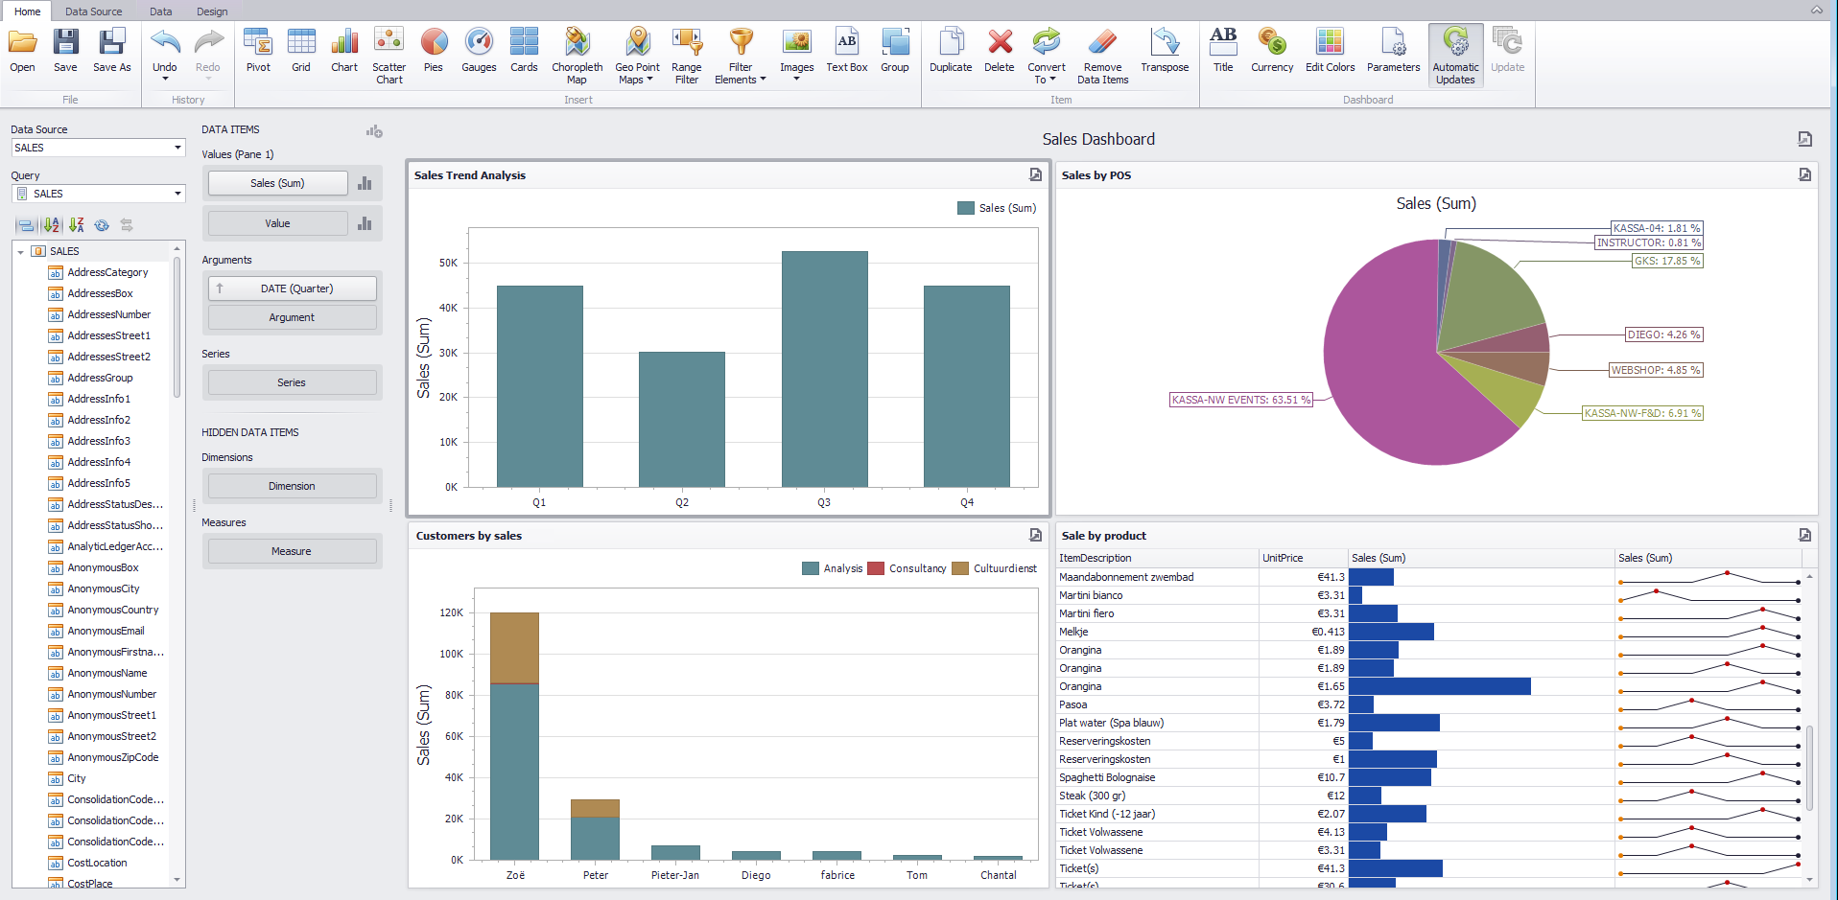Image resolution: width=1838 pixels, height=900 pixels.
Task: Click the Cultuurdienst legend color swatch
Action: [x=960, y=568]
